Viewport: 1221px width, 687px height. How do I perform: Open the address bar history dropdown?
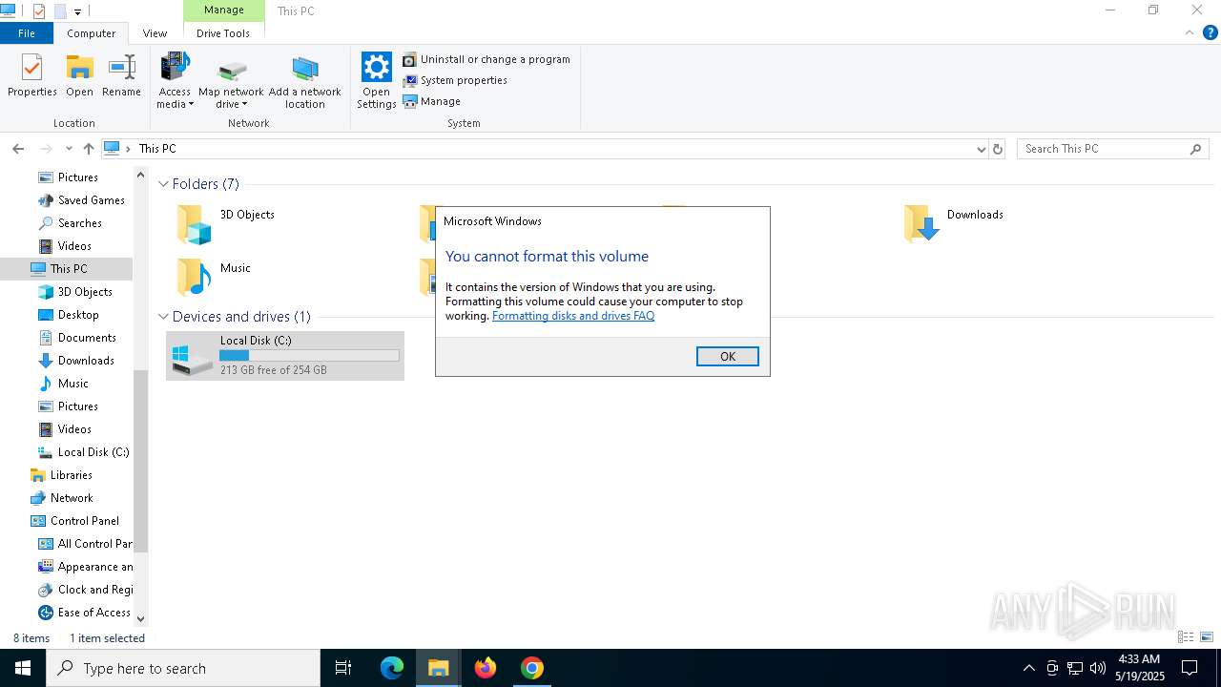(x=981, y=149)
